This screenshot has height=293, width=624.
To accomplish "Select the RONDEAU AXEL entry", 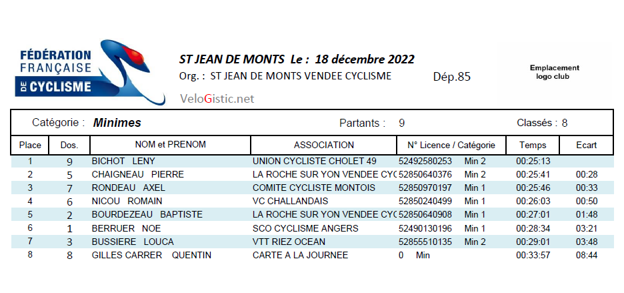I will click(x=128, y=188).
